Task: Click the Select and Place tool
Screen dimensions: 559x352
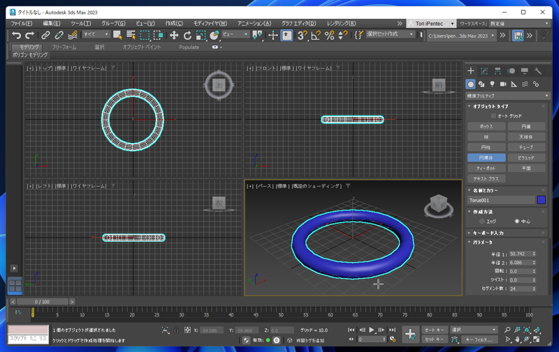Action: 215,35
